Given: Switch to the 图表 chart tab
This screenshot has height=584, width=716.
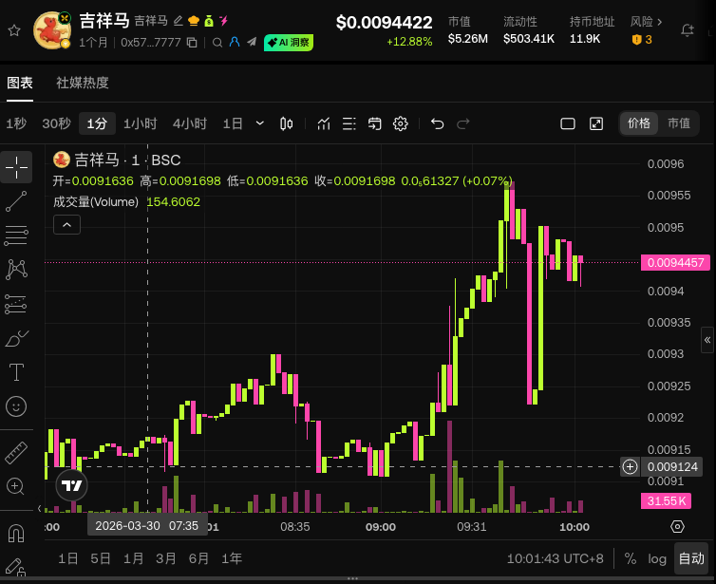Looking at the screenshot, I should tap(20, 83).
